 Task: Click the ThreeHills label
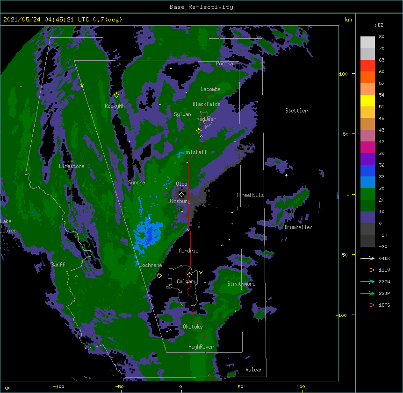coord(250,195)
